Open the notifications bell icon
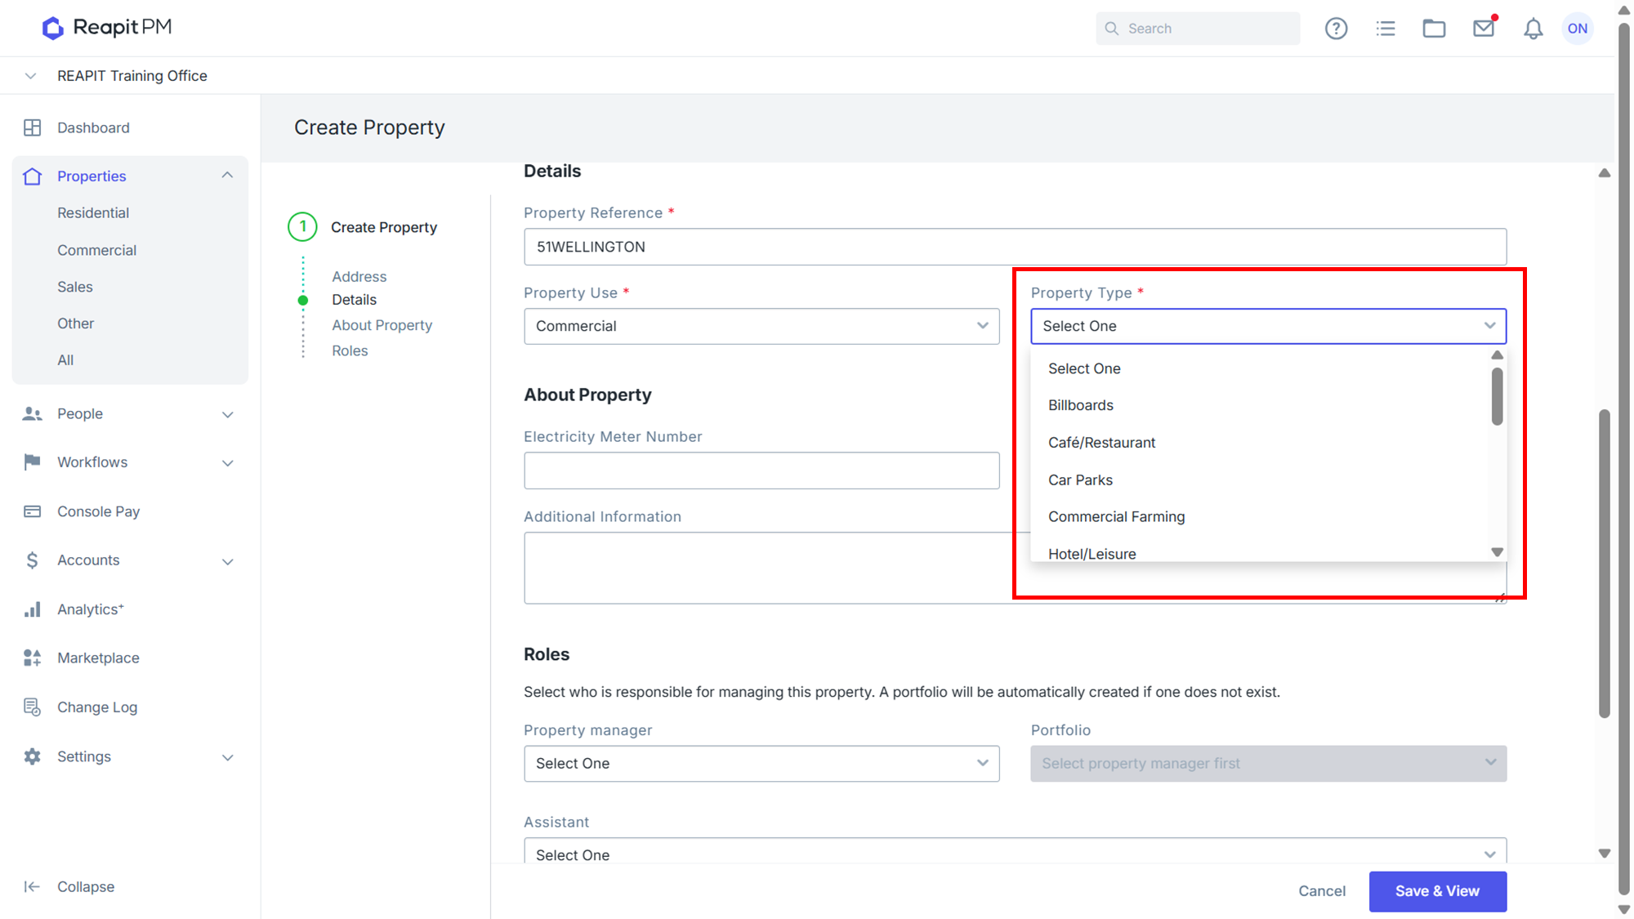 click(1534, 29)
